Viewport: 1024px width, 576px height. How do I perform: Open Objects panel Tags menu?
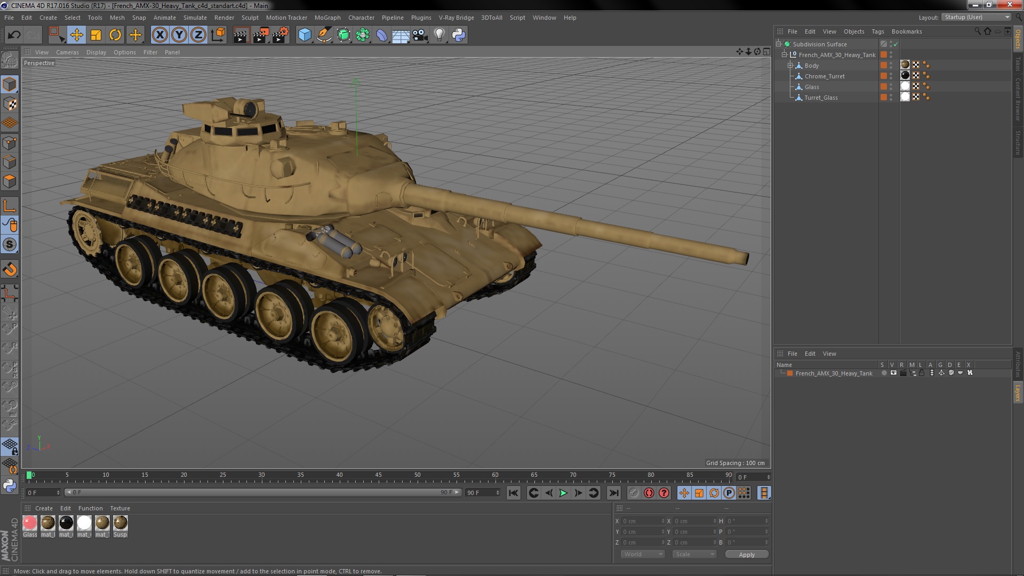(x=877, y=31)
